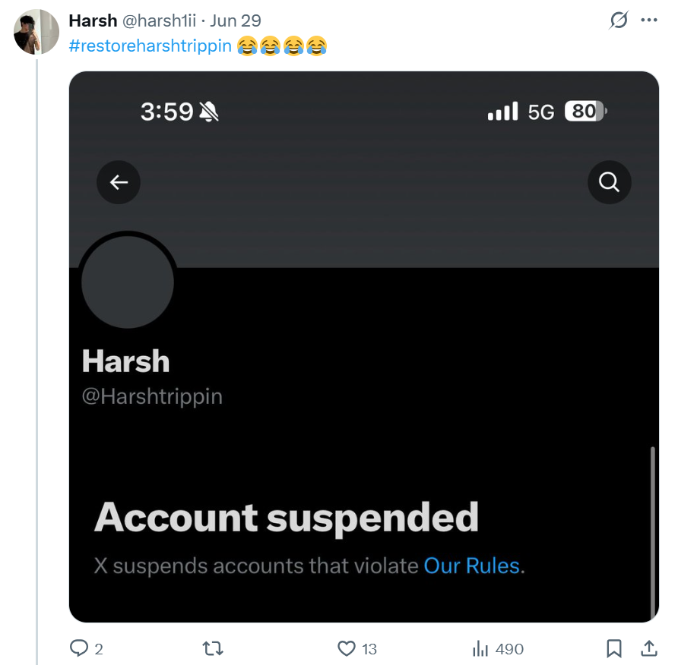Click the @Harshtrippin handle in the screenshot
678x665 pixels.
[152, 396]
